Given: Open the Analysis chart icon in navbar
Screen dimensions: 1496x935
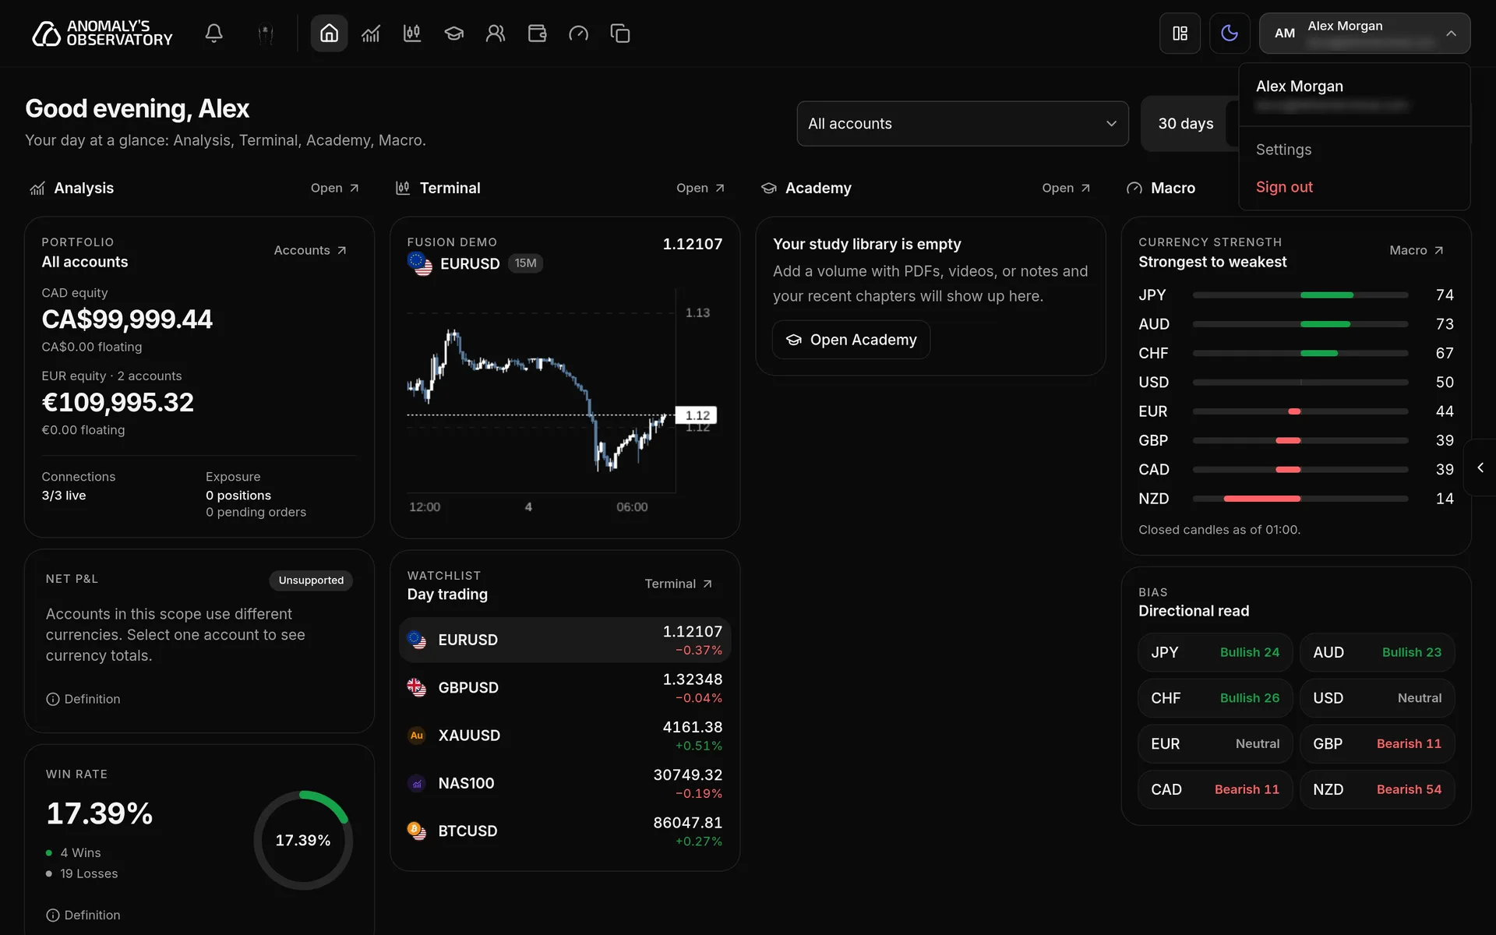Looking at the screenshot, I should click(x=371, y=34).
